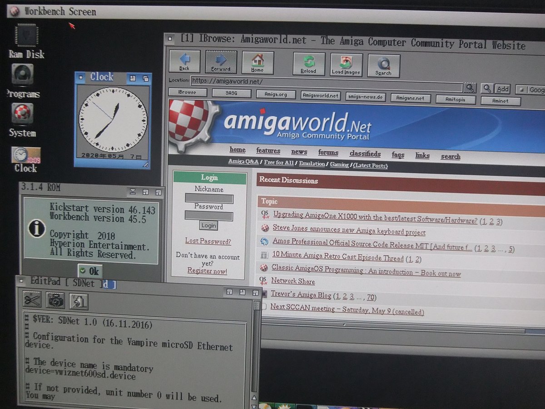Open the Latest Posts link
This screenshot has width=545, height=409.
coord(371,165)
